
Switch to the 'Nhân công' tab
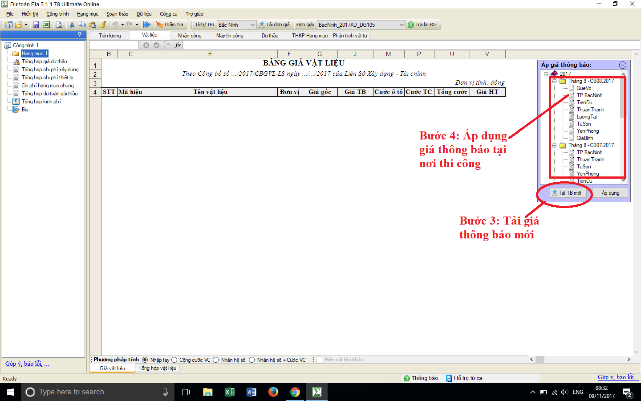click(x=190, y=36)
